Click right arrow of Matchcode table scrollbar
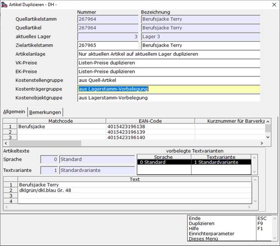The width and height of the screenshot is (280, 246). click(262, 143)
